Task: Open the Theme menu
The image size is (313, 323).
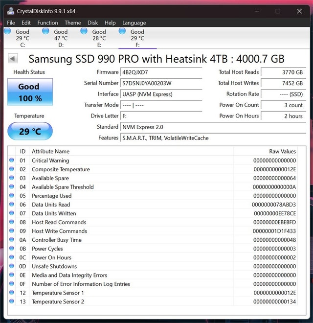Action: click(73, 23)
